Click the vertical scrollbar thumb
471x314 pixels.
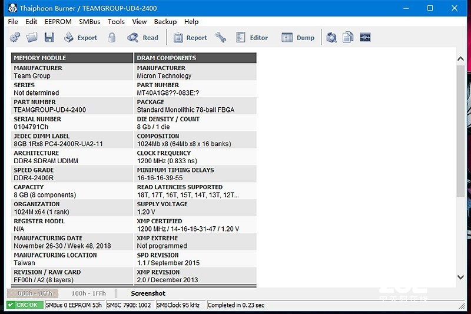click(460, 131)
